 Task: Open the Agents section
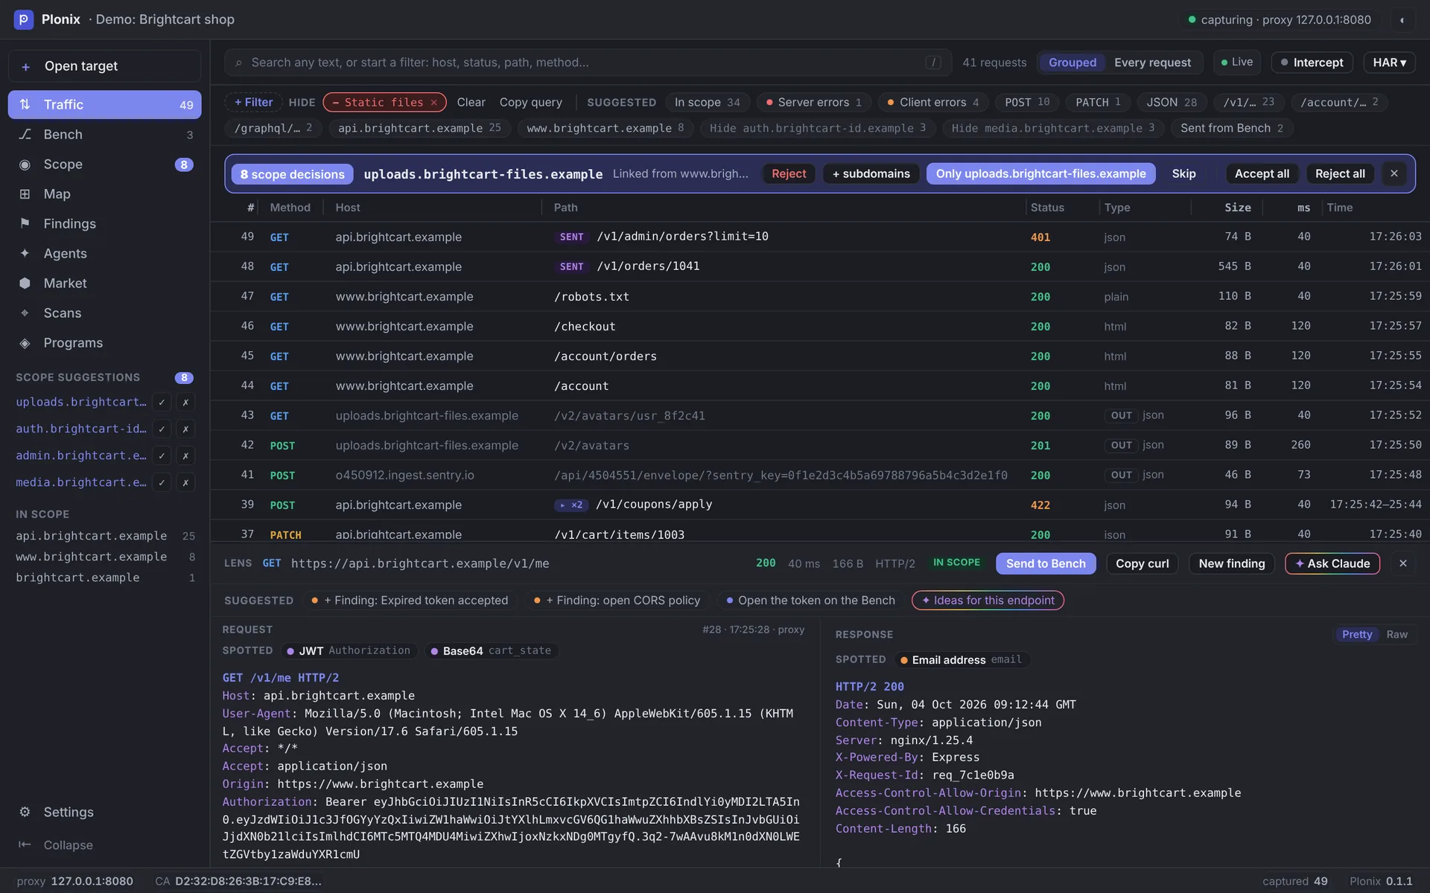point(104,254)
